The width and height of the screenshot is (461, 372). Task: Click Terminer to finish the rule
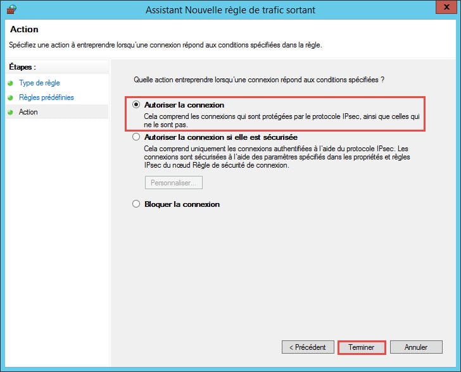[361, 347]
